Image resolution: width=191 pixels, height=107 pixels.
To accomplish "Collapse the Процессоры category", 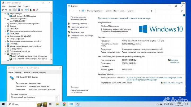I will [5, 54].
